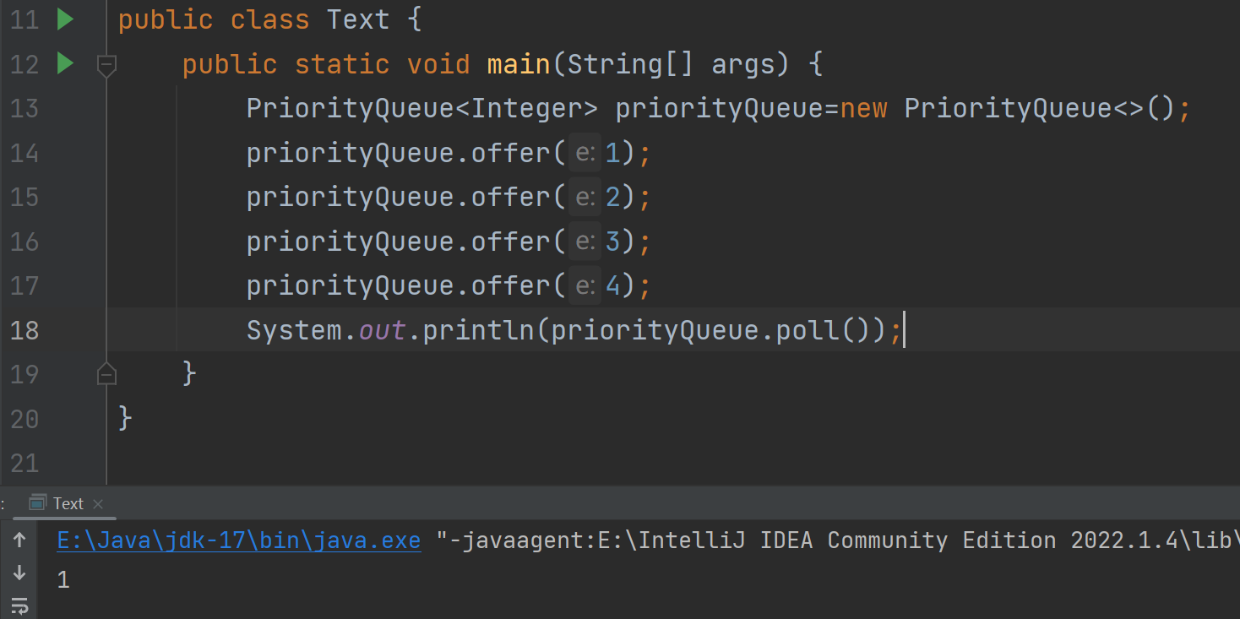Click parameter hint e: on line 14
Screen dimensions: 1240x619
(x=585, y=153)
